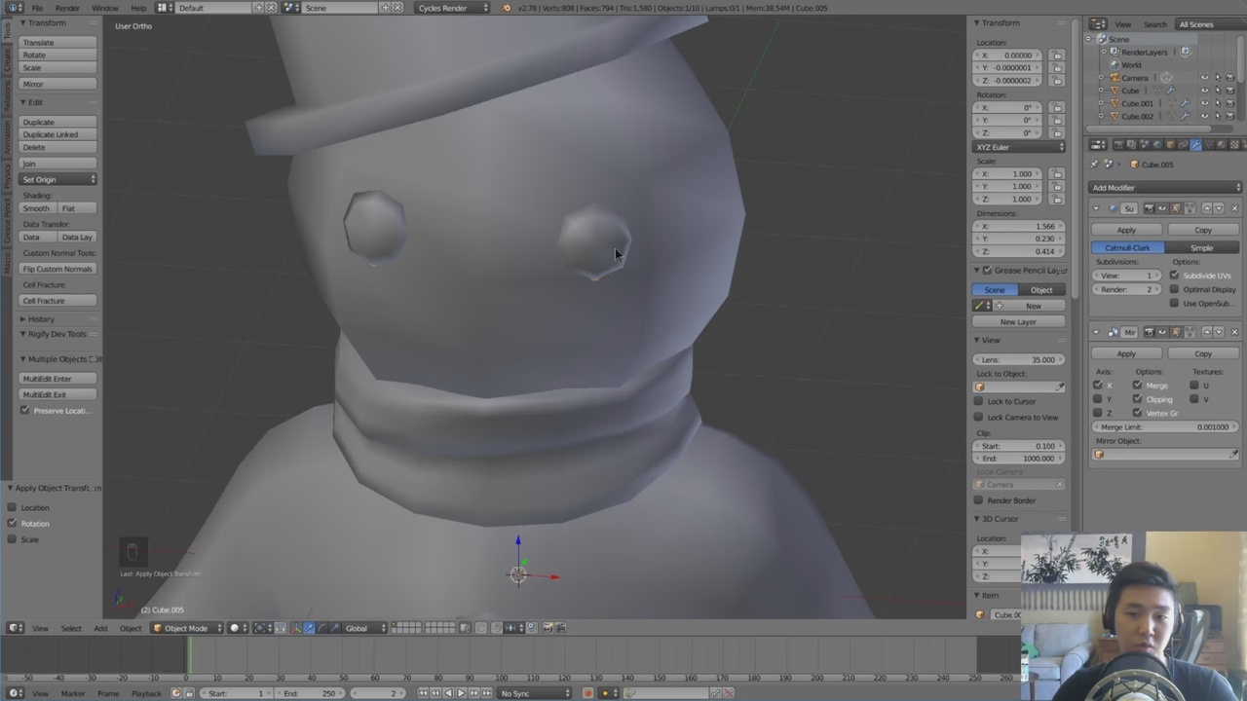Apply the Subsurf modifier
Screen dimensions: 1247x701
1126,231
